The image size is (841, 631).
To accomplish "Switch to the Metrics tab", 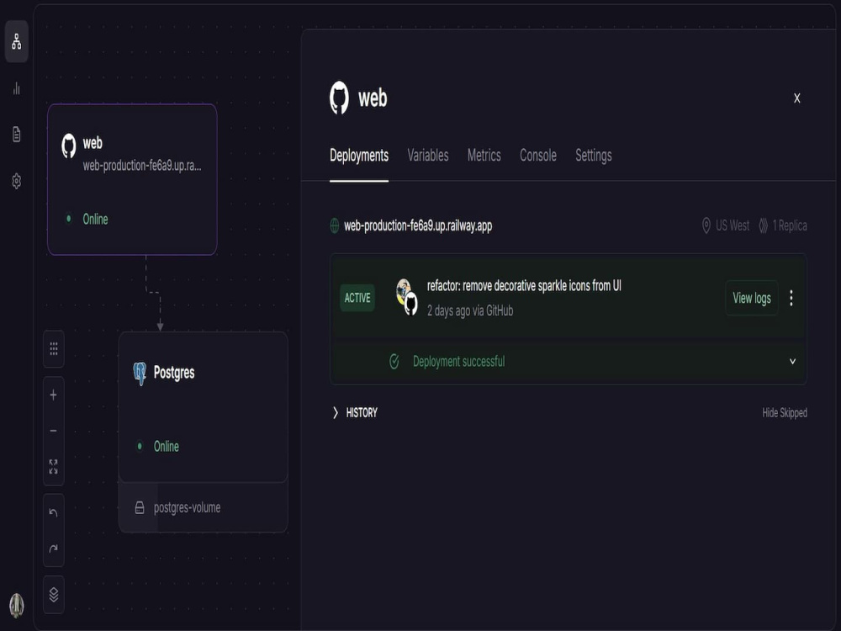I will point(484,156).
